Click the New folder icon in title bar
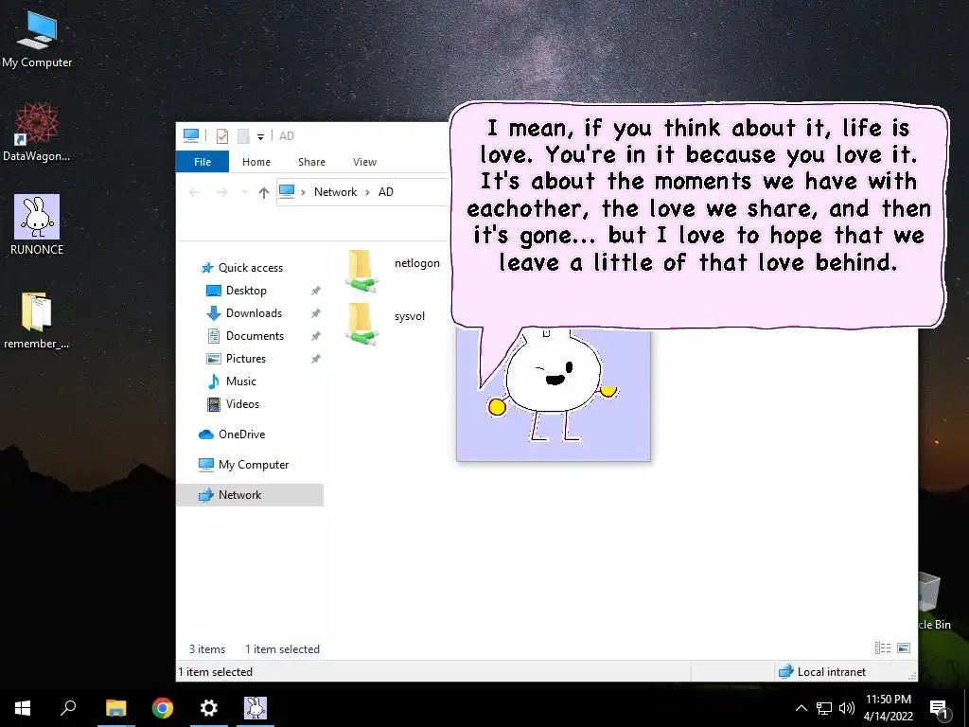This screenshot has width=969, height=727. [x=243, y=136]
